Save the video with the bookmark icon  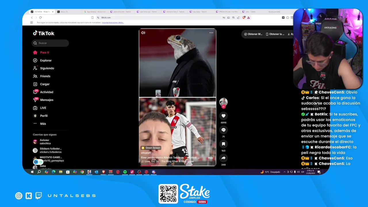click(223, 144)
